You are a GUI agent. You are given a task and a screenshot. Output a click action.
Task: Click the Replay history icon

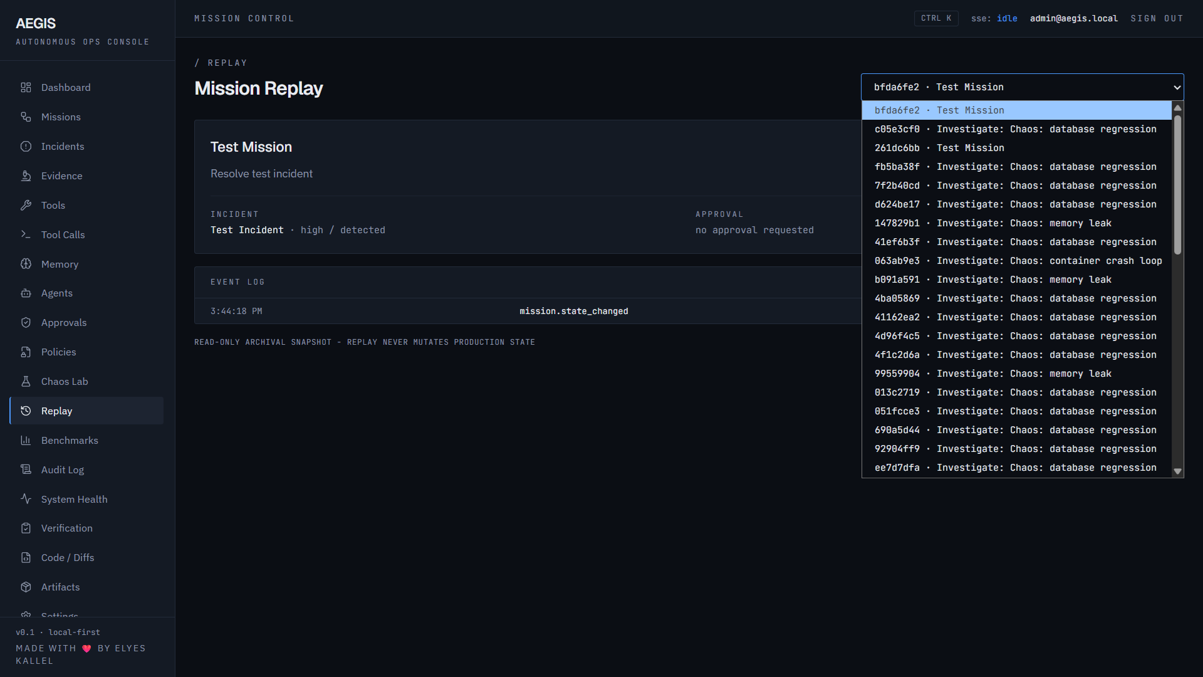coord(26,411)
